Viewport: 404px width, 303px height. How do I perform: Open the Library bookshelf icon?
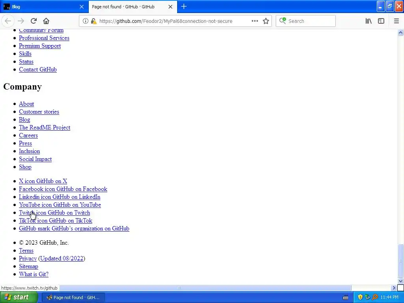368,21
